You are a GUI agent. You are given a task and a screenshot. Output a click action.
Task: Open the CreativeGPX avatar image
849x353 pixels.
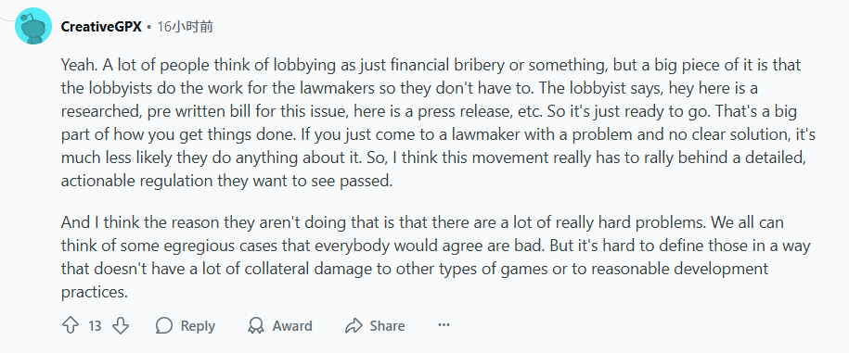click(x=33, y=26)
